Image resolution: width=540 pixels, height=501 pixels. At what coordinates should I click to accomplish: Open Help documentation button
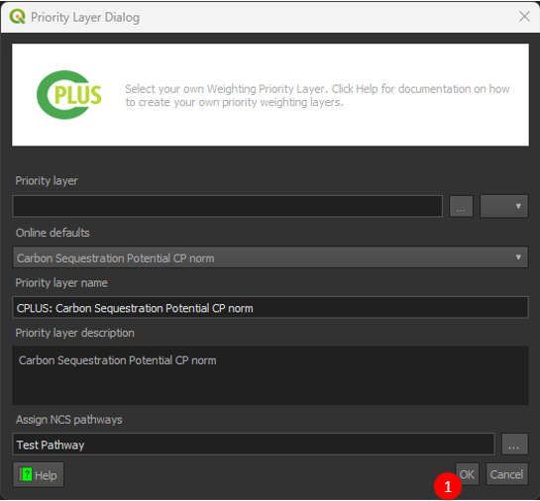pyautogui.click(x=39, y=475)
